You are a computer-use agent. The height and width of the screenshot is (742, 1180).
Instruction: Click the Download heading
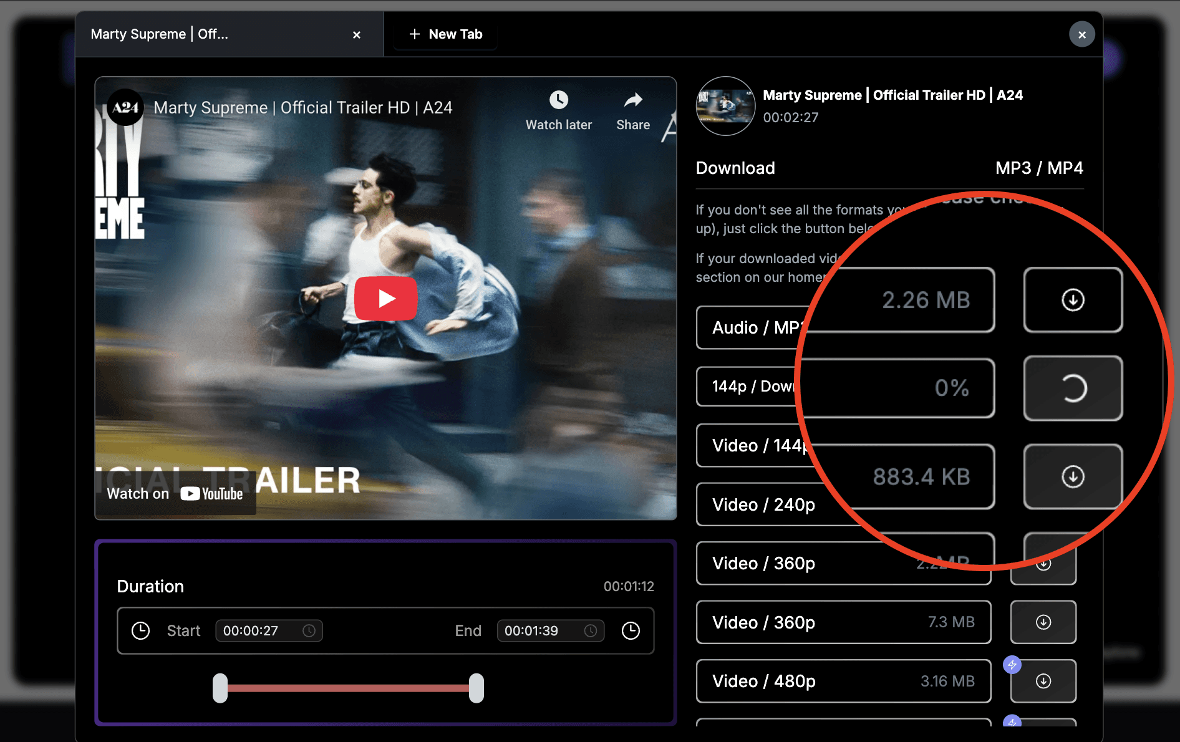pos(735,168)
